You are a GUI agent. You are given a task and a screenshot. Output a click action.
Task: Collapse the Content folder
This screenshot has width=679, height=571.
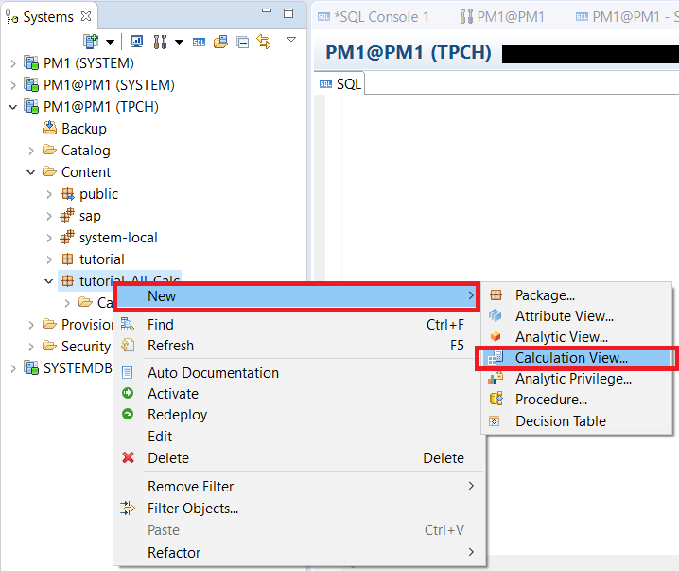coord(31,172)
